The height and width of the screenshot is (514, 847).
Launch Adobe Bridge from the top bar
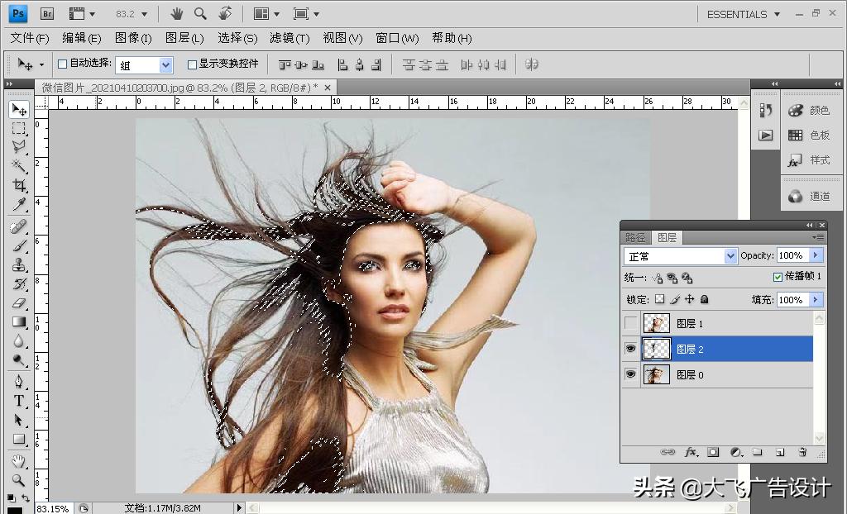pyautogui.click(x=47, y=14)
